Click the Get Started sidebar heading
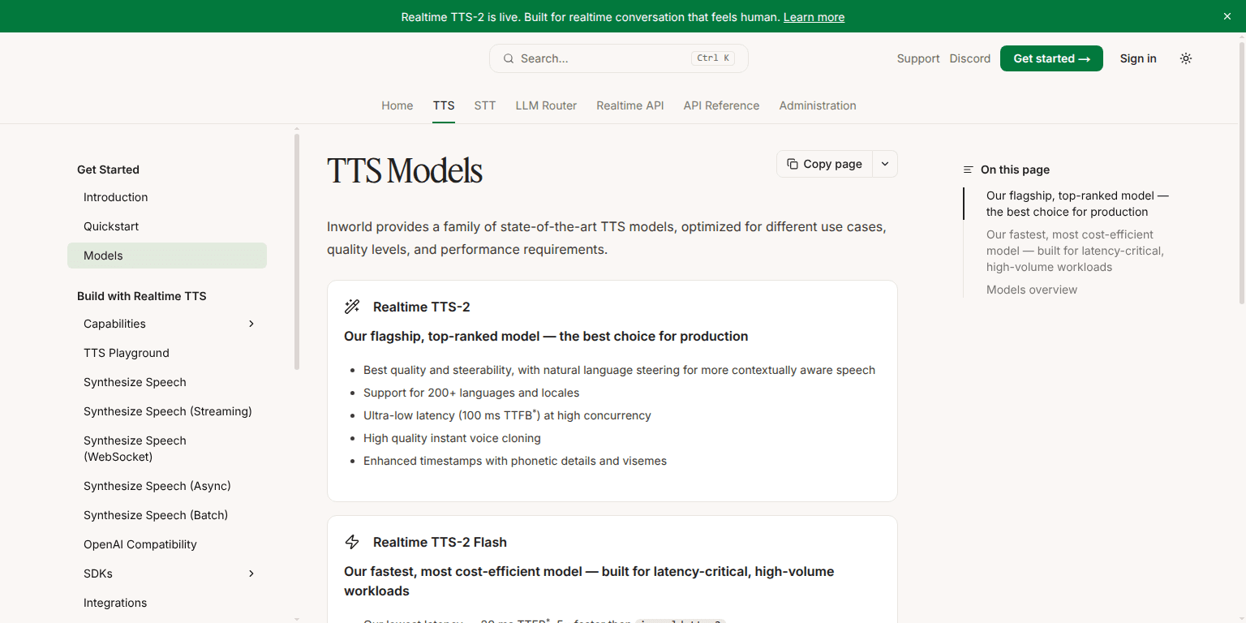The height and width of the screenshot is (623, 1246). point(108,170)
